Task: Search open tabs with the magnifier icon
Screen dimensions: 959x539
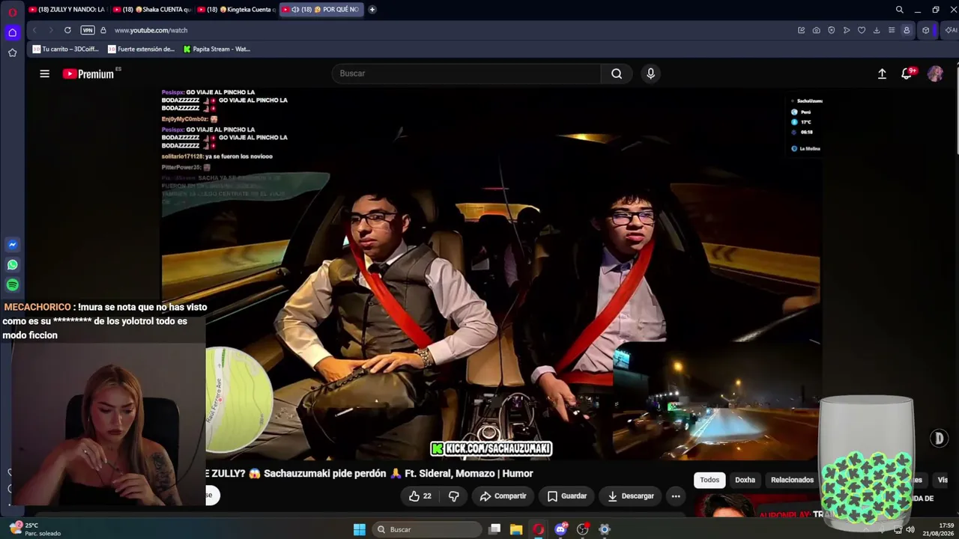Action: [900, 10]
